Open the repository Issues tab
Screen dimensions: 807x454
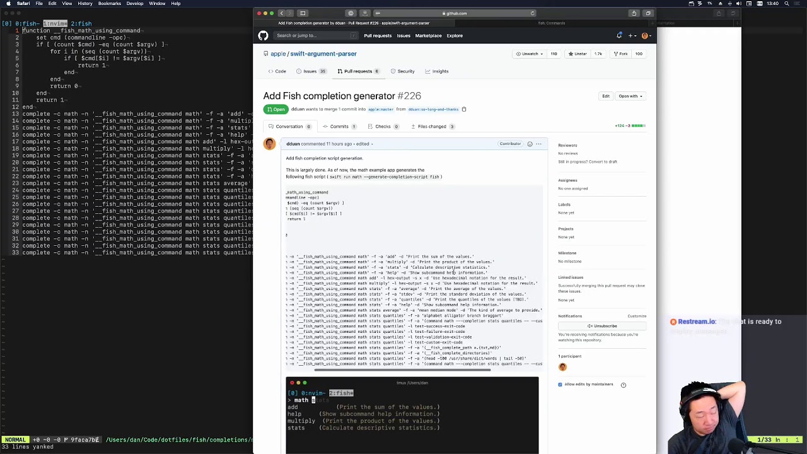point(310,71)
